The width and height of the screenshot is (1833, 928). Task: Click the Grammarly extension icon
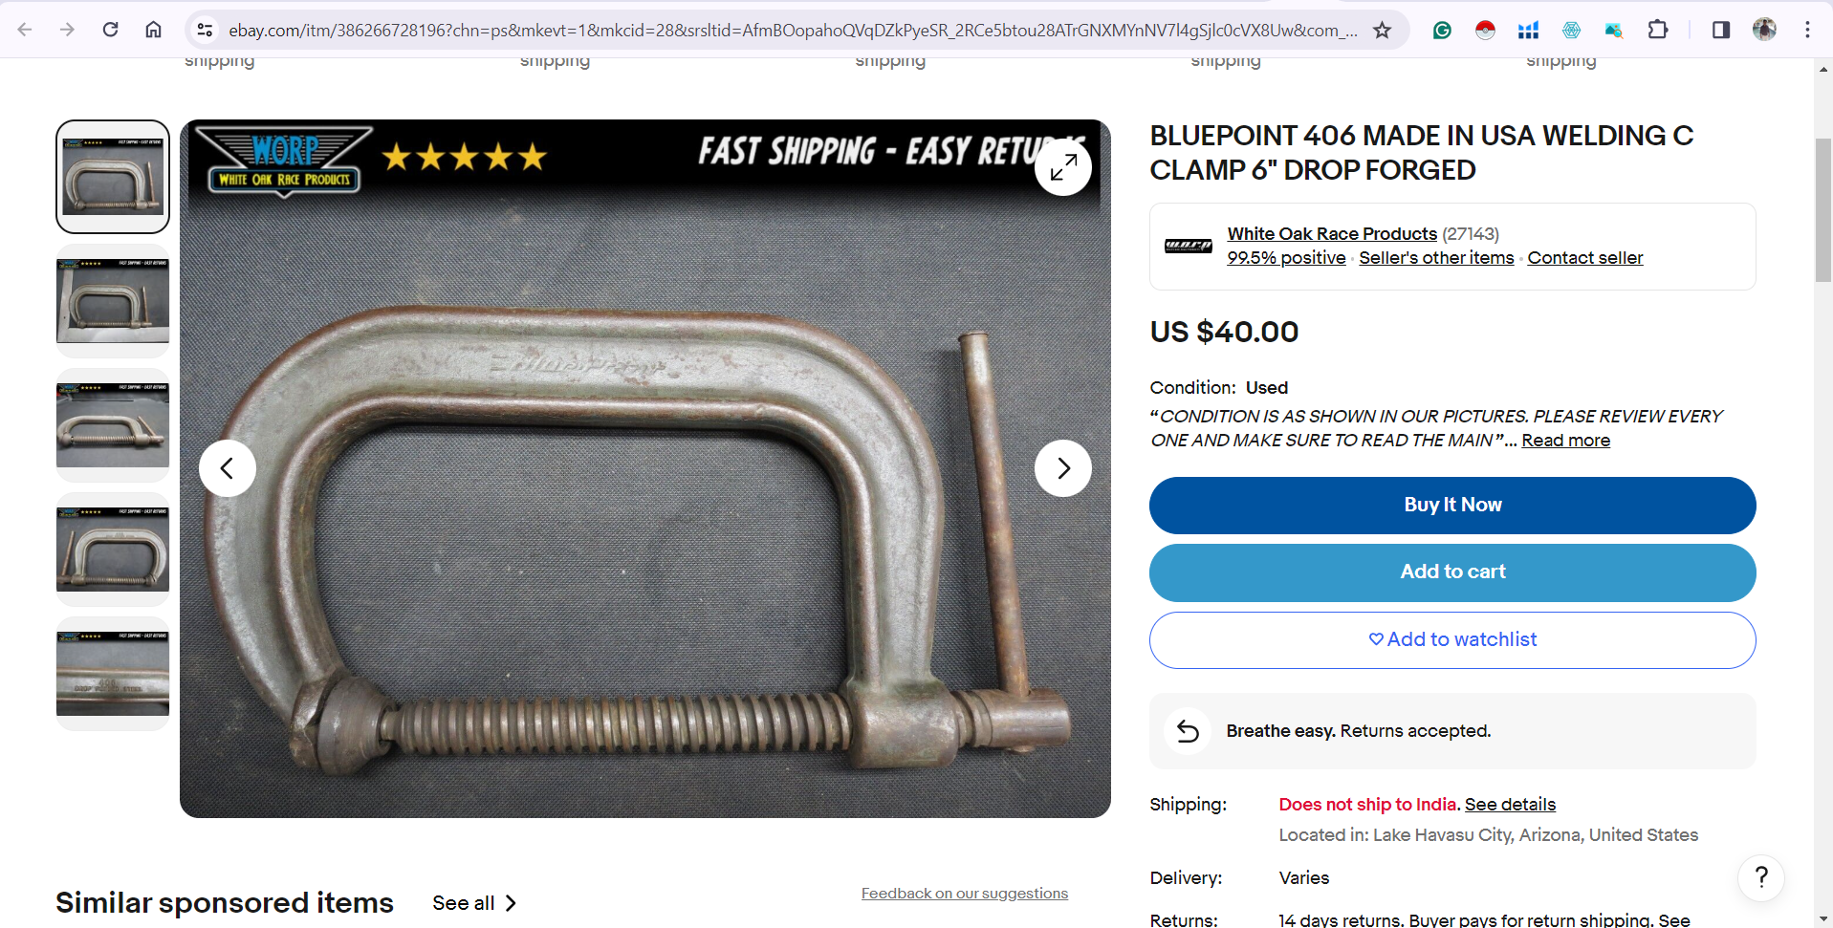[1442, 30]
